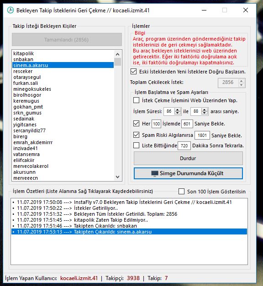Screen dimensions: 263x286
Task: Select srkn_gumus in the user list
Action: pyautogui.click(x=63, y=113)
